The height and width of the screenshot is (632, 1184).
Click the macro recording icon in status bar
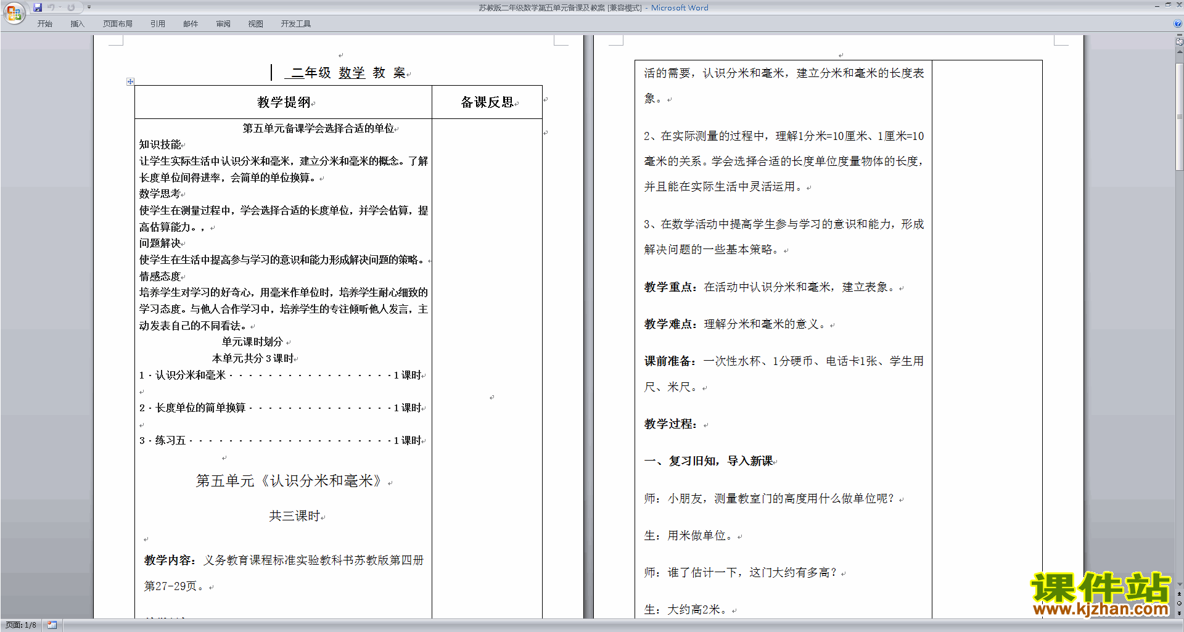[x=52, y=625]
